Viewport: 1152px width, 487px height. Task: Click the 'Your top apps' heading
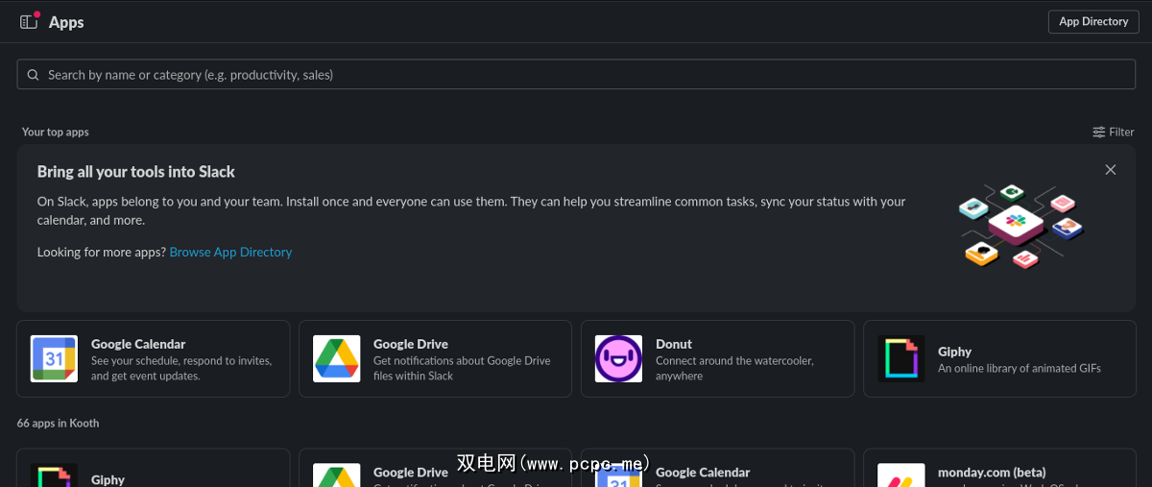56,132
